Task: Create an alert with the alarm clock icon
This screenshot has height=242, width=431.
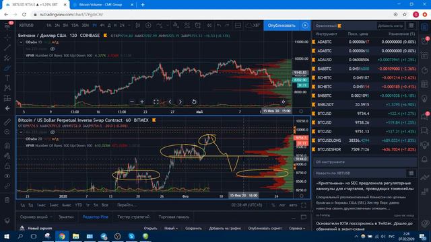Action: [197, 26]
